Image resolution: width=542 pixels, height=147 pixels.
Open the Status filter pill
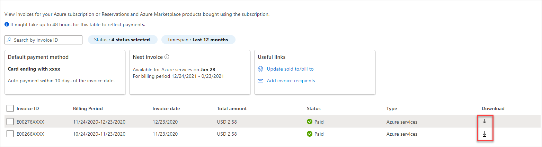point(123,40)
